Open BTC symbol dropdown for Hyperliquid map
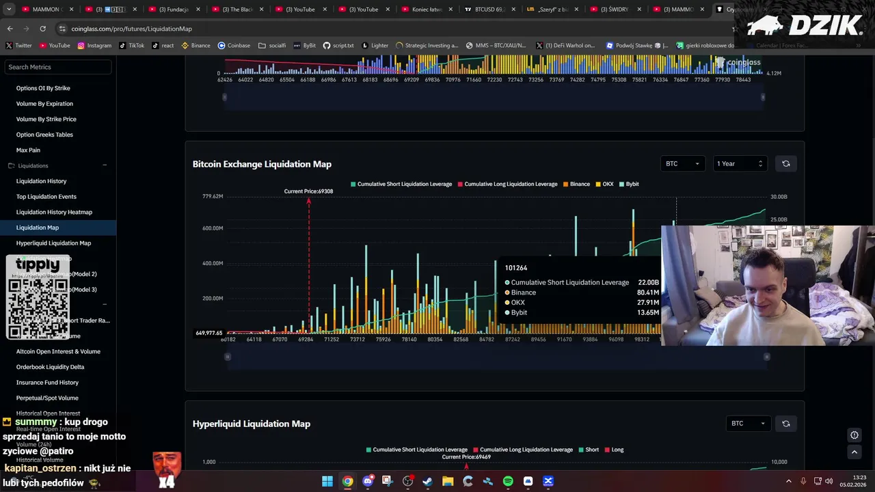The width and height of the screenshot is (875, 492). pos(748,424)
